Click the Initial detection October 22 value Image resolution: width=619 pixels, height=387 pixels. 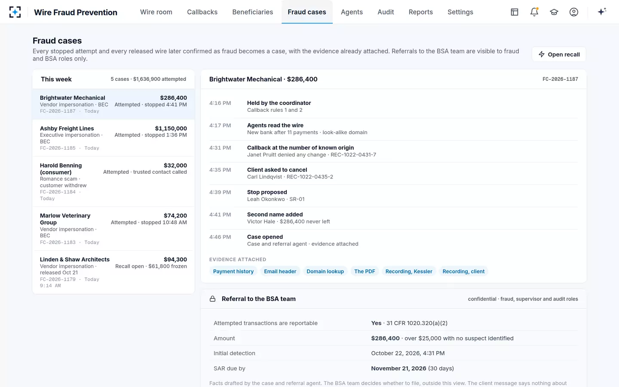tap(408, 353)
